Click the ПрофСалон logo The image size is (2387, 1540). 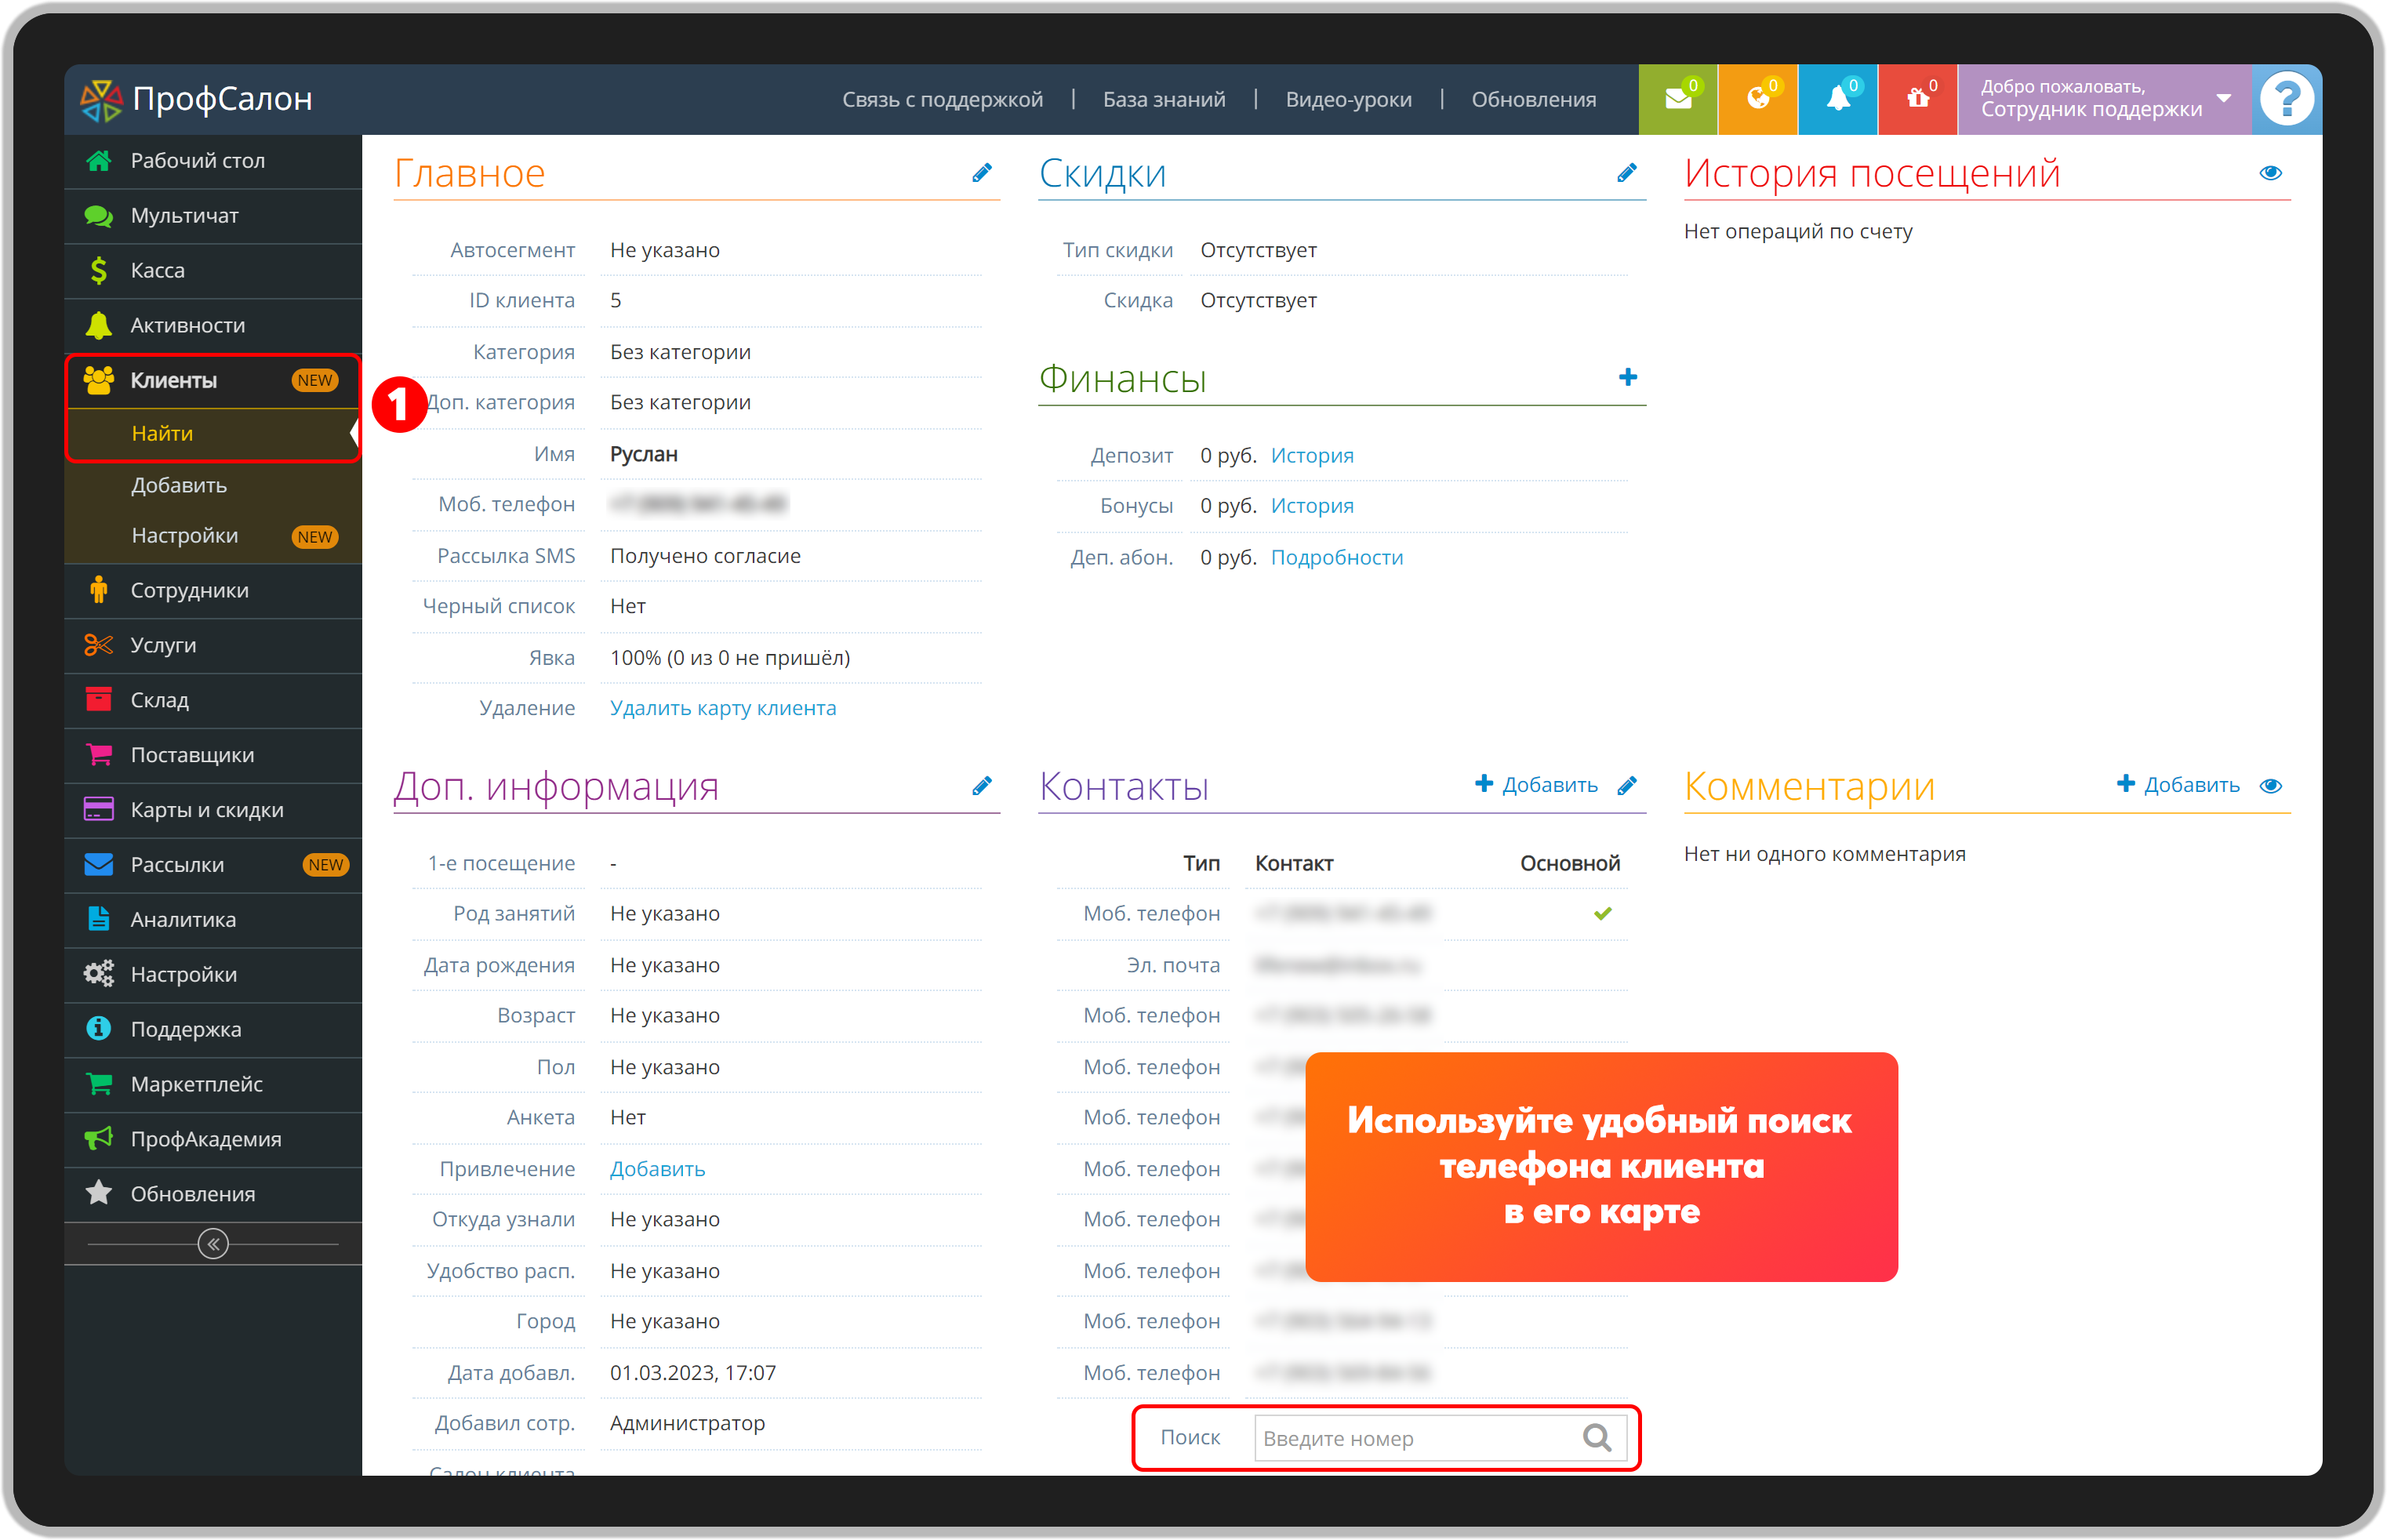[x=196, y=99]
